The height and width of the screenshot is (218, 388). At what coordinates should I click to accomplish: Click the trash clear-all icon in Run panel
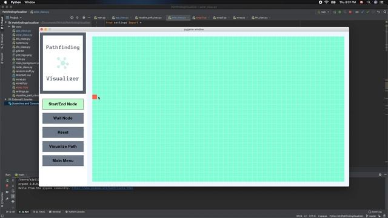(13, 202)
